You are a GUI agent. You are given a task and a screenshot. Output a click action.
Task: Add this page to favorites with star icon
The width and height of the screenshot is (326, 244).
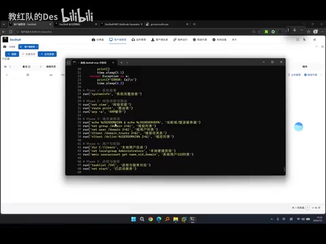click(259, 32)
